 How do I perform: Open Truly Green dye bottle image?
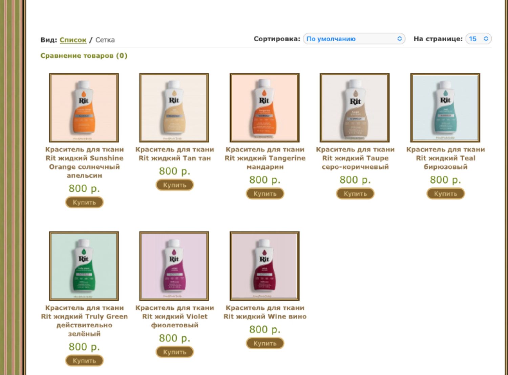pos(84,266)
